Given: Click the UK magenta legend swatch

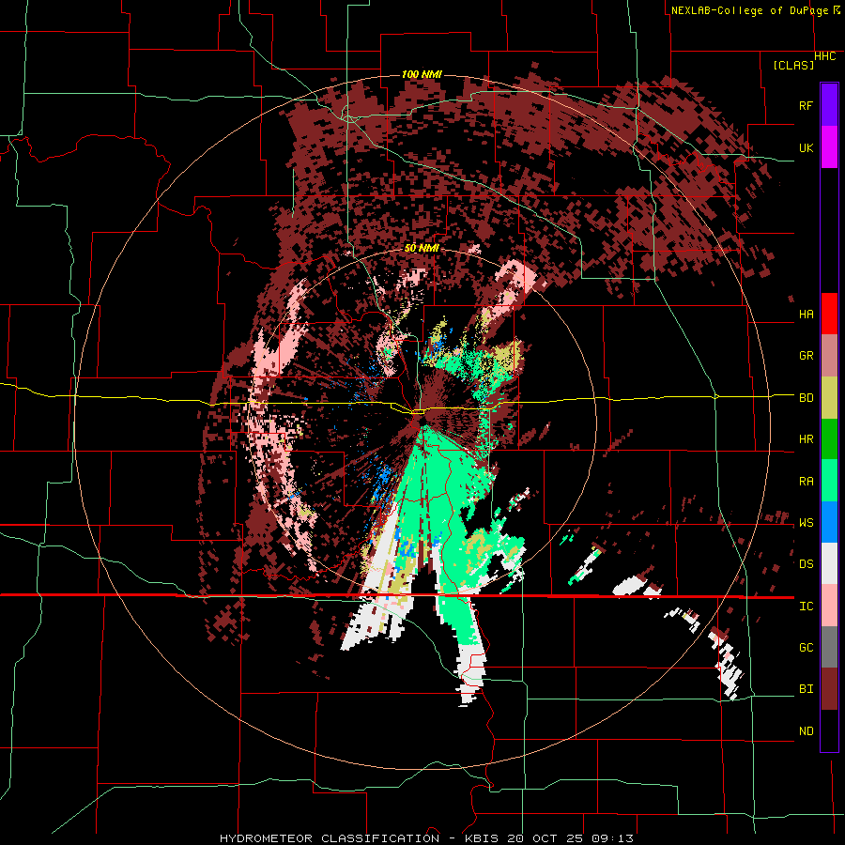Looking at the screenshot, I should [x=829, y=147].
